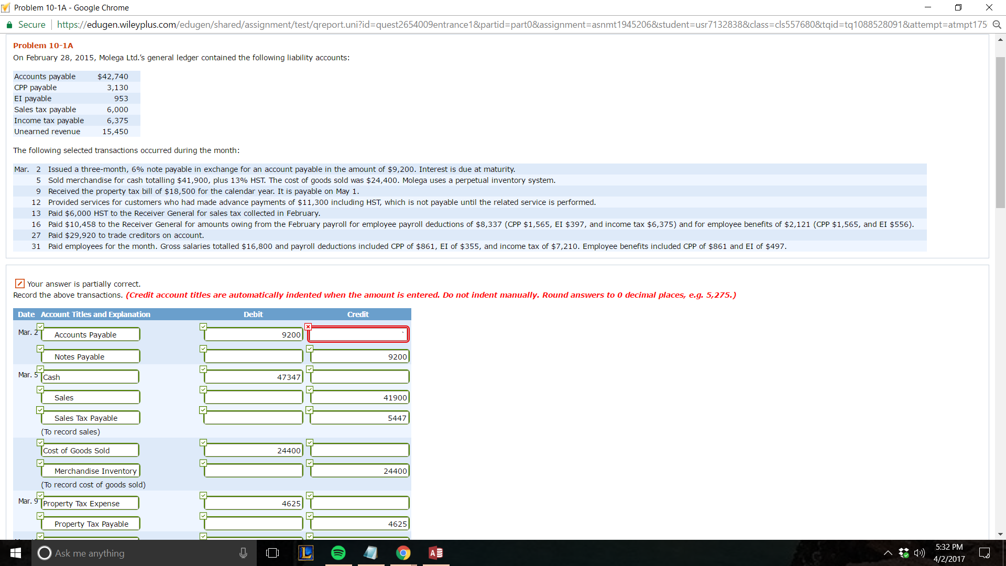Click the volume speaker tray icon
This screenshot has height=566, width=1006.
pos(919,553)
